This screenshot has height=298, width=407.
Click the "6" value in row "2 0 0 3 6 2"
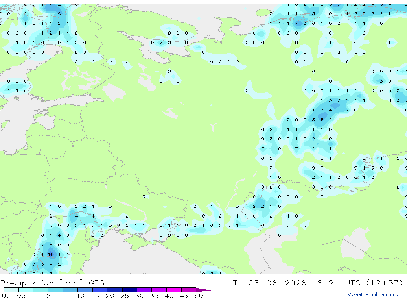pyautogui.click(x=322, y=120)
